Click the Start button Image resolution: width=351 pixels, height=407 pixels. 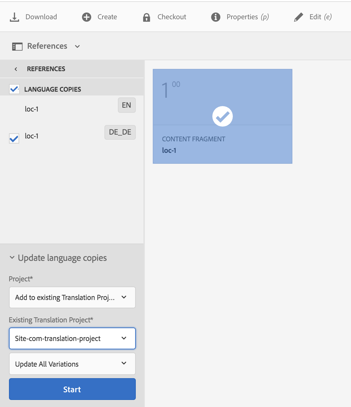tap(72, 389)
